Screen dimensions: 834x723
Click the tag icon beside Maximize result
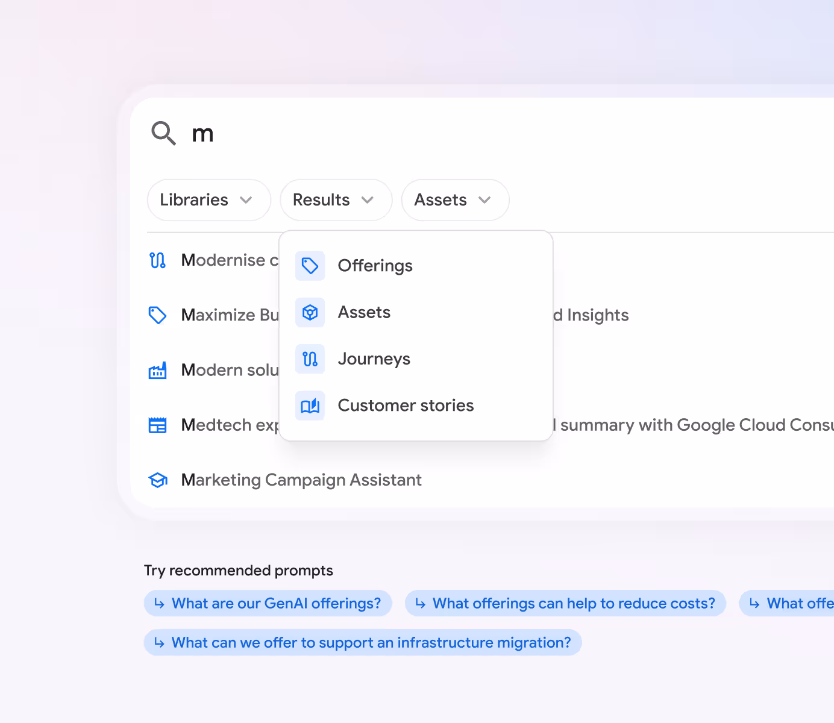(x=157, y=315)
